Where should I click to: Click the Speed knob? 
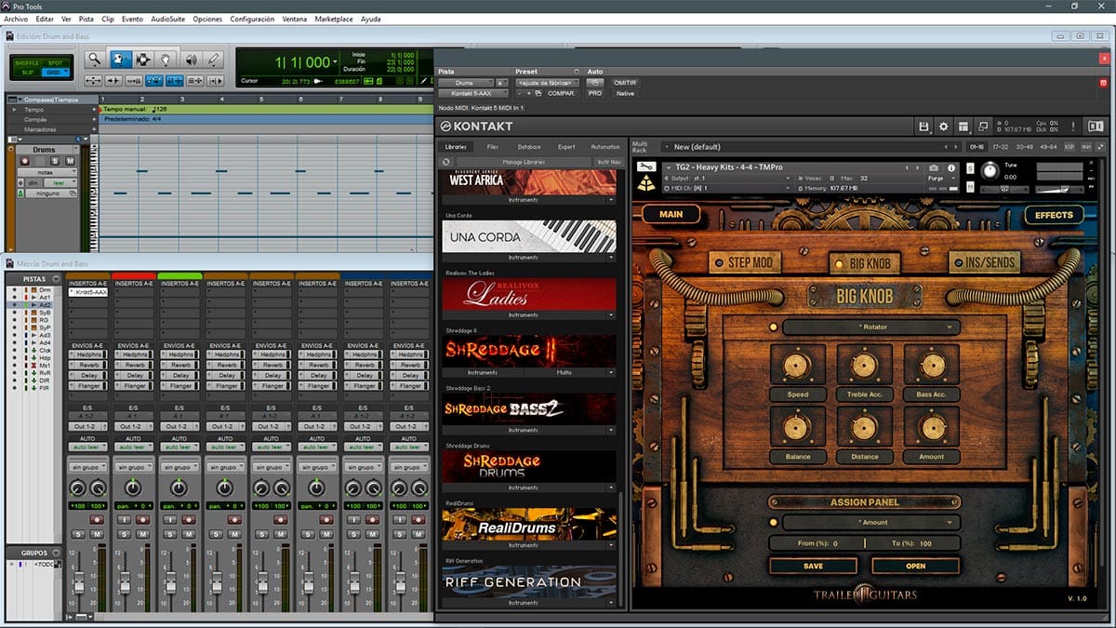[x=797, y=366]
